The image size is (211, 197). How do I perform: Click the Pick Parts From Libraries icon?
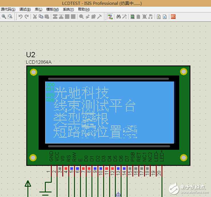81,17
